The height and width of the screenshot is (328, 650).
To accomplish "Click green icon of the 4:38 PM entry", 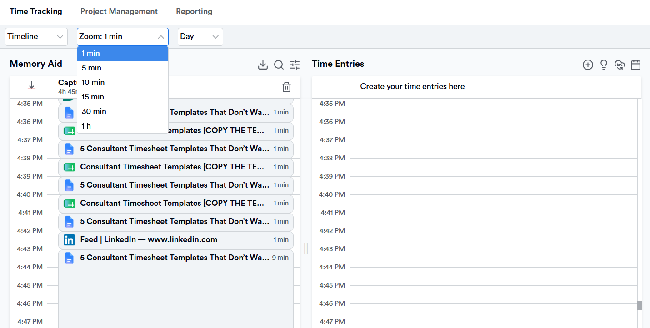I will coord(69,167).
